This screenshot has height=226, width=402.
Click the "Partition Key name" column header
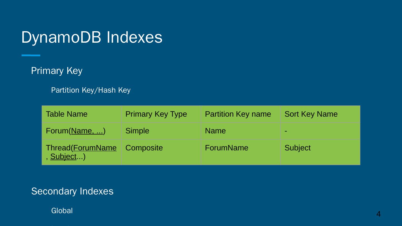(238, 114)
